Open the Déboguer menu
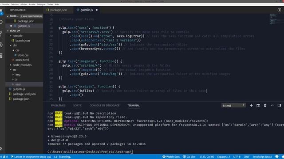Image resolution: width=284 pixels, height=159 pixels. pyautogui.click(x=41, y=4)
